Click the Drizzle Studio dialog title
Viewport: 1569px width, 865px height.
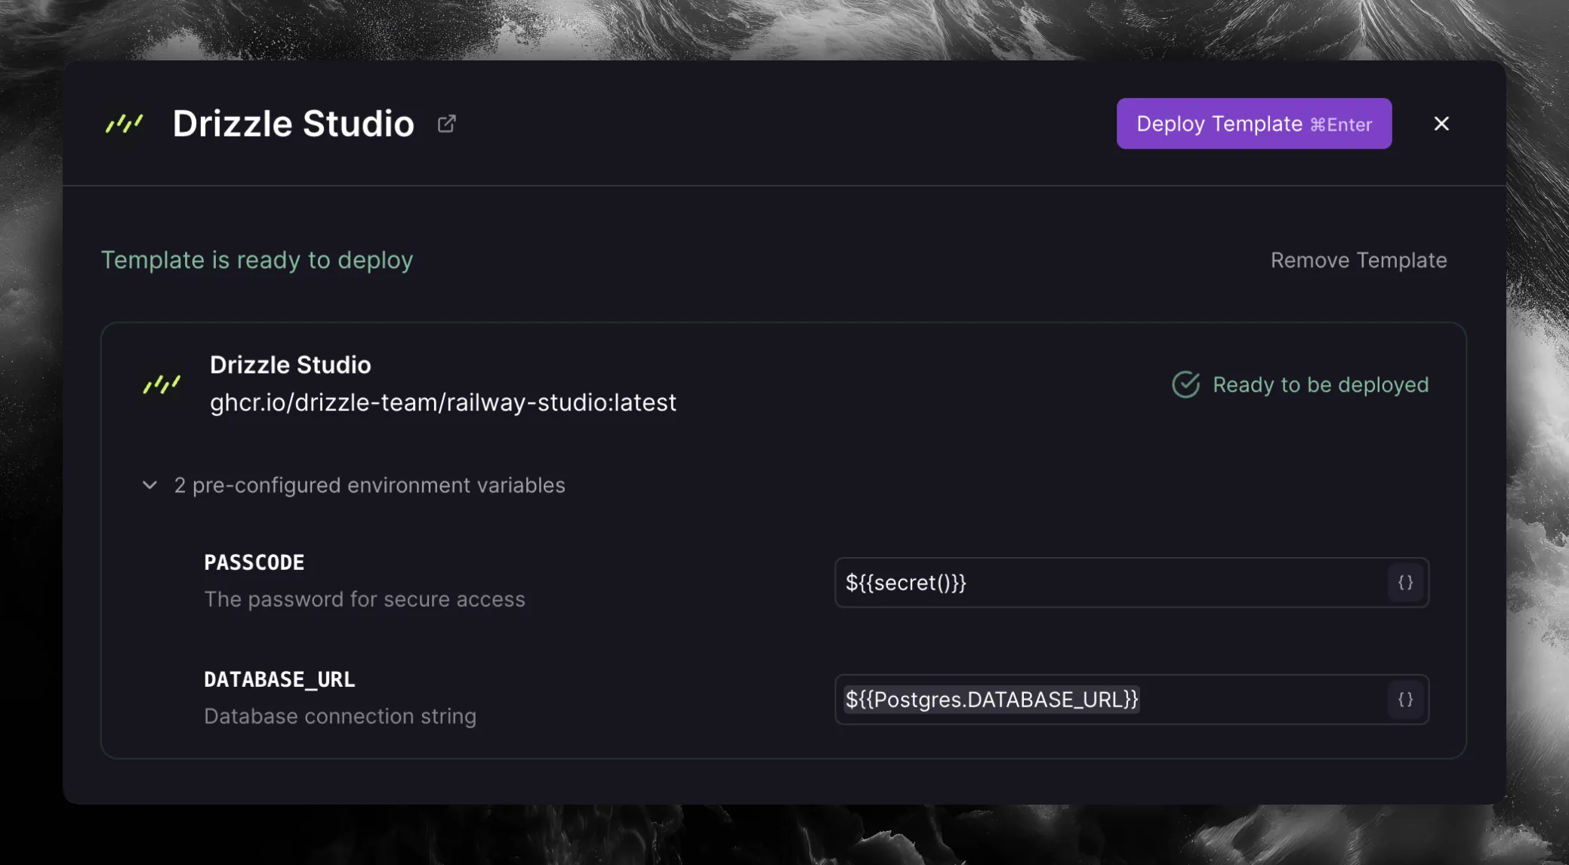pos(293,124)
